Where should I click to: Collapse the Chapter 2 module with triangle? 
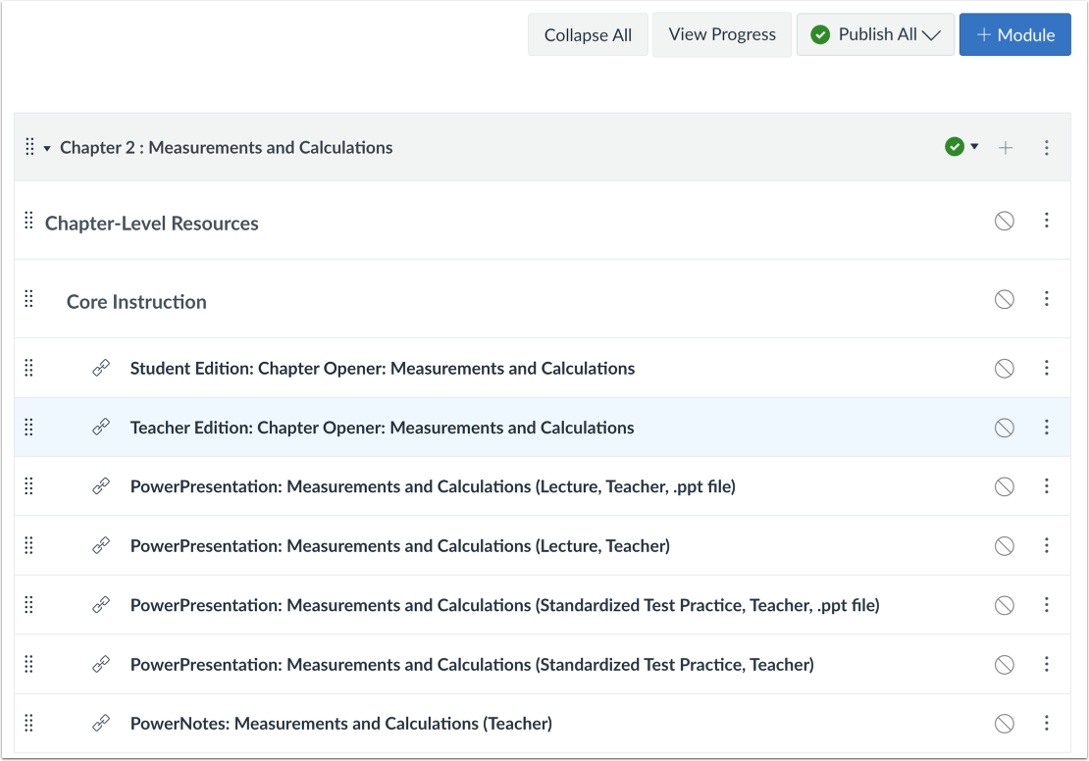47,149
